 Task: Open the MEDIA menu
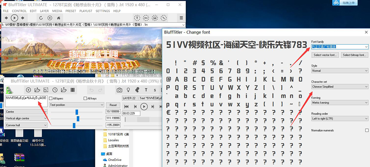click(x=57, y=11)
